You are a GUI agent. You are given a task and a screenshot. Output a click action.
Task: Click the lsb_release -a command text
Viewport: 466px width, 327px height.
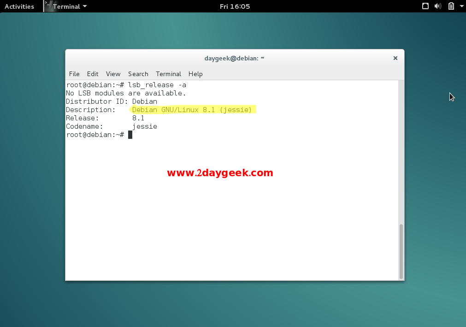[157, 85]
